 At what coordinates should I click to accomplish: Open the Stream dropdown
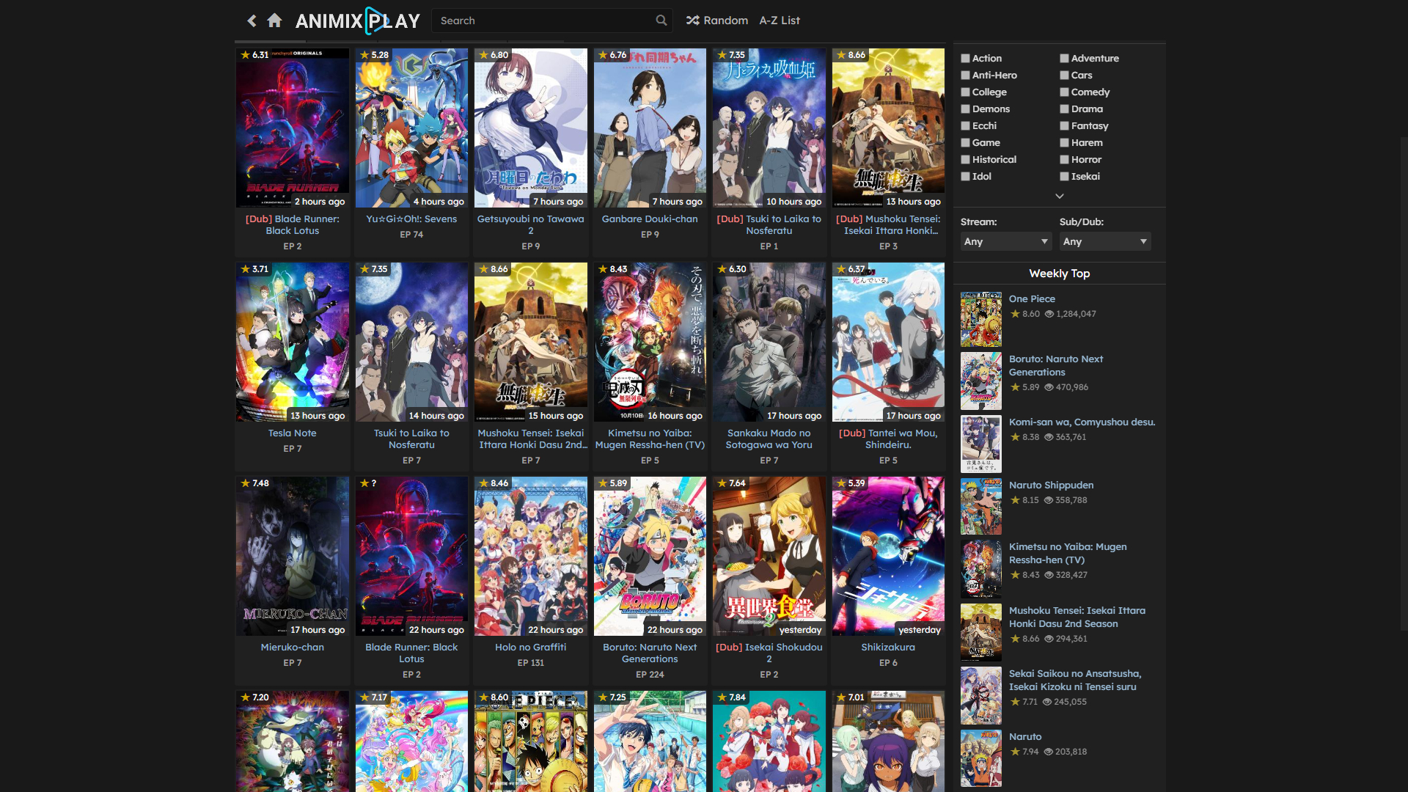click(1006, 241)
